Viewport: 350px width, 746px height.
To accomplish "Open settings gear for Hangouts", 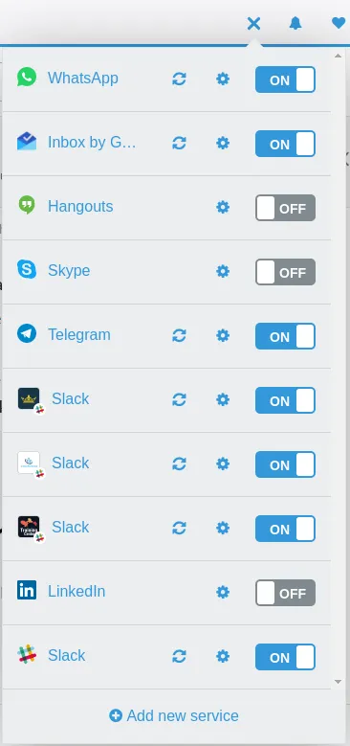I will (223, 207).
